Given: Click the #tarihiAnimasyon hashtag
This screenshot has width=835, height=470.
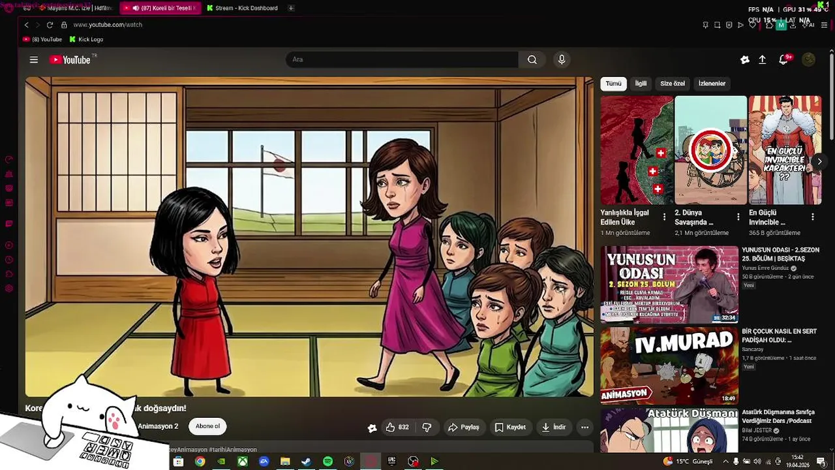Looking at the screenshot, I should (x=233, y=450).
